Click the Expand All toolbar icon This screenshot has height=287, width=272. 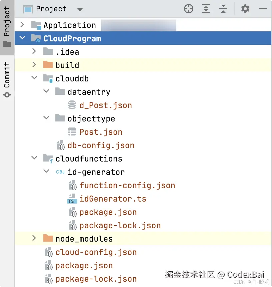tap(206, 9)
